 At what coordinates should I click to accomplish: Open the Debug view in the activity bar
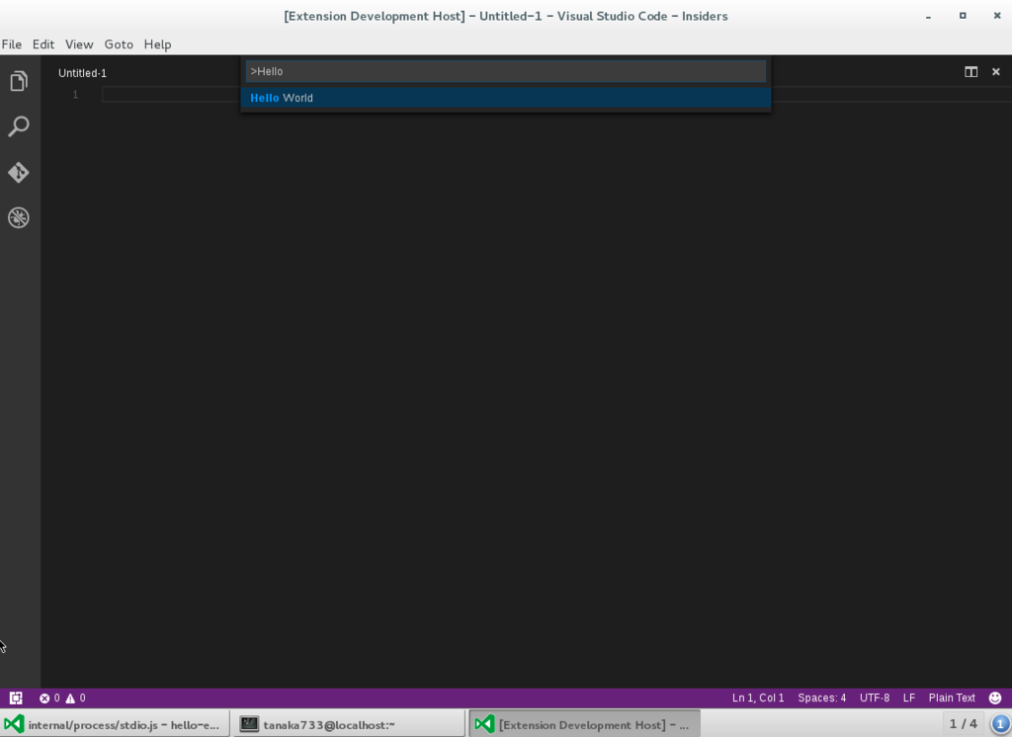(19, 217)
